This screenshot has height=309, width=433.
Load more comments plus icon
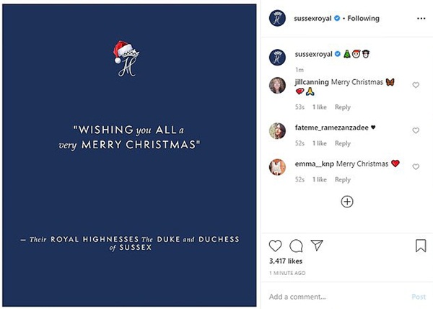(x=347, y=202)
